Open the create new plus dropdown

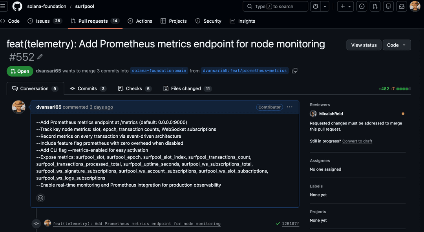coord(345,6)
